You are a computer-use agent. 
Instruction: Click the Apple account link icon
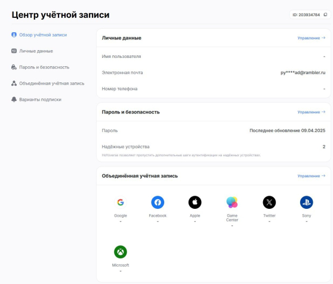coord(195,202)
